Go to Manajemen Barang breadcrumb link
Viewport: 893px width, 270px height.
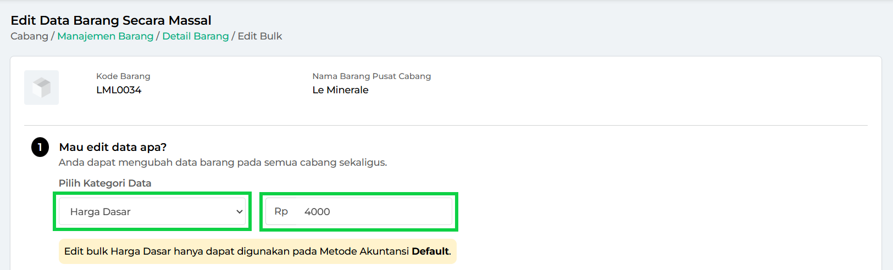(105, 36)
